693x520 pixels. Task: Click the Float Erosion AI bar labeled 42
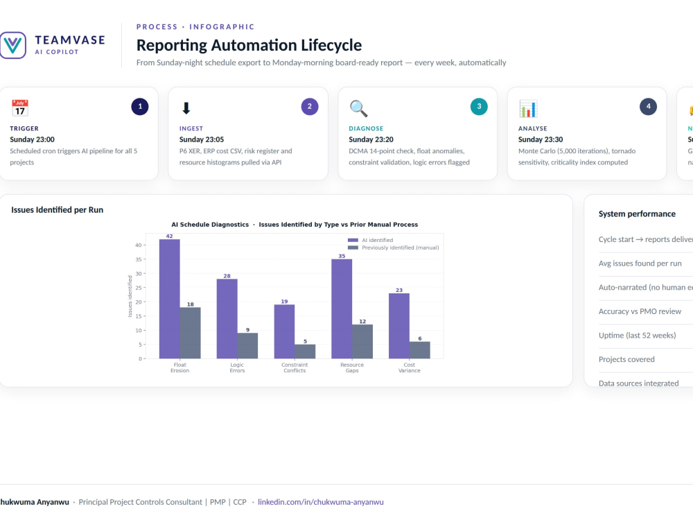point(169,299)
